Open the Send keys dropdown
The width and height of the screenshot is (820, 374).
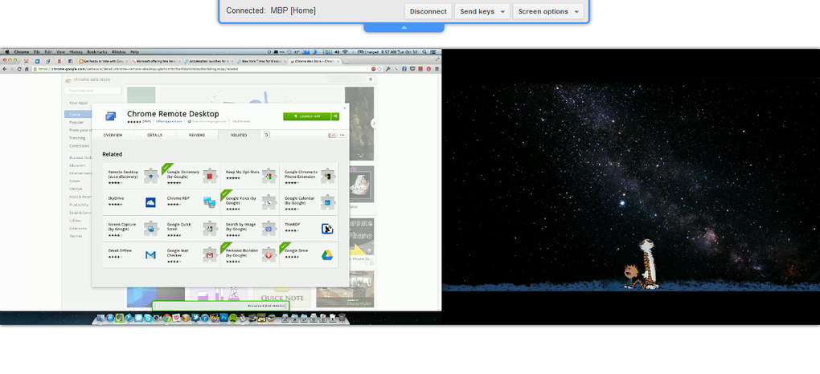[482, 11]
